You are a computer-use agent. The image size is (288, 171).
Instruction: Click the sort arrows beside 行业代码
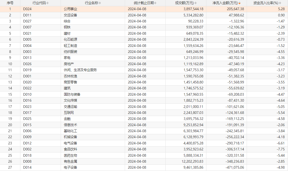(47, 3)
